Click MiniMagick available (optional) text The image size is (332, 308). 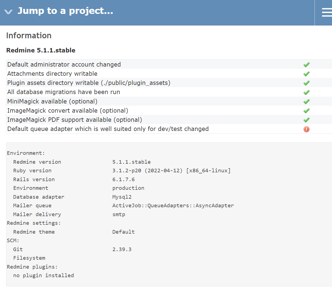pyautogui.click(x=52, y=101)
